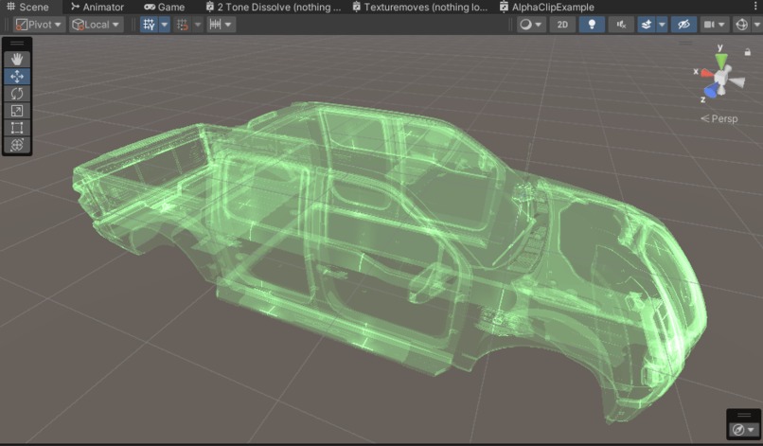This screenshot has height=446, width=763.
Task: Click the blue Z axis cone on gizmo
Action: (712, 91)
